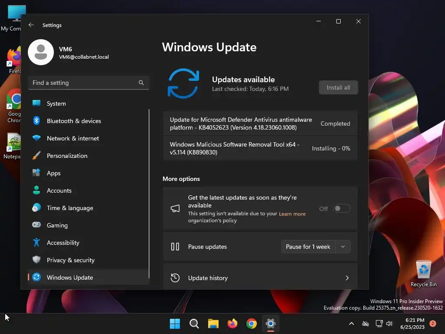Expand the Pause for 1 week dropdown arrow
This screenshot has width=445, height=334.
point(343,247)
